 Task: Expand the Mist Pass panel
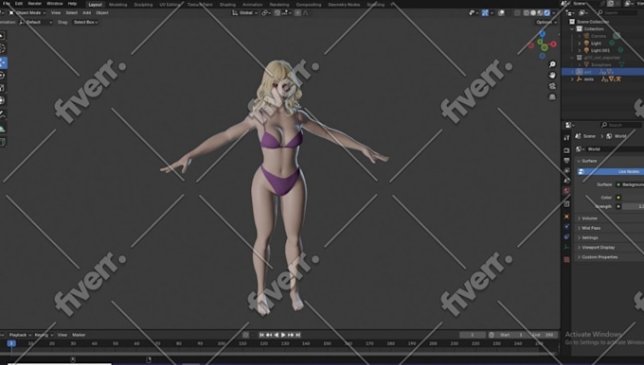[x=590, y=228]
